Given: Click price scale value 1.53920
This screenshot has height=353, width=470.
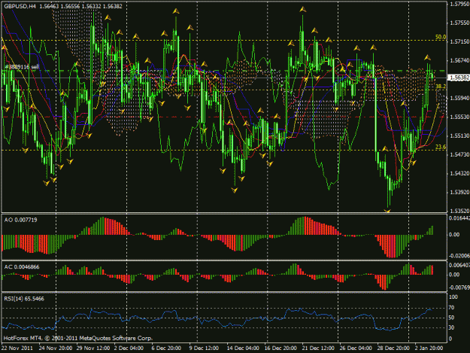Looking at the screenshot, I should click(459, 192).
